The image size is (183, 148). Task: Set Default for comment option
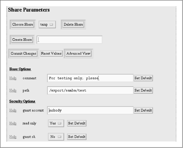click(x=143, y=78)
